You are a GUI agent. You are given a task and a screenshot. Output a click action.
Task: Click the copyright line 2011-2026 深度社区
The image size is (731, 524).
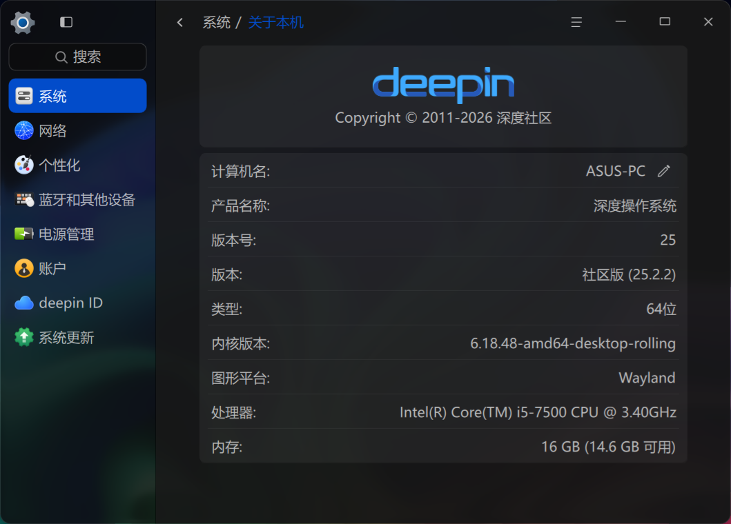coord(443,118)
